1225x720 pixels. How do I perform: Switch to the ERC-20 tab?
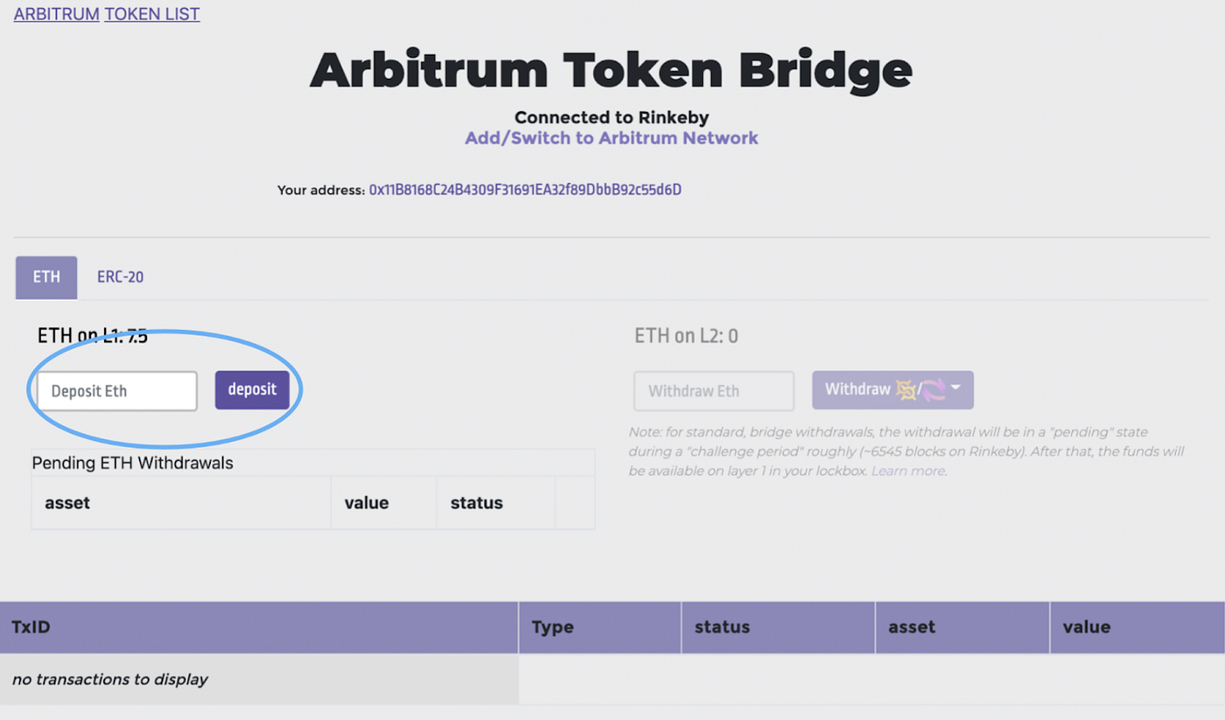click(x=120, y=277)
